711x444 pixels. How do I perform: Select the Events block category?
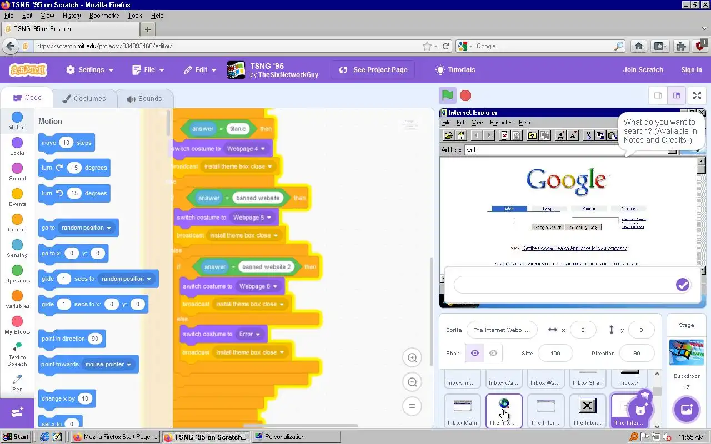click(17, 198)
